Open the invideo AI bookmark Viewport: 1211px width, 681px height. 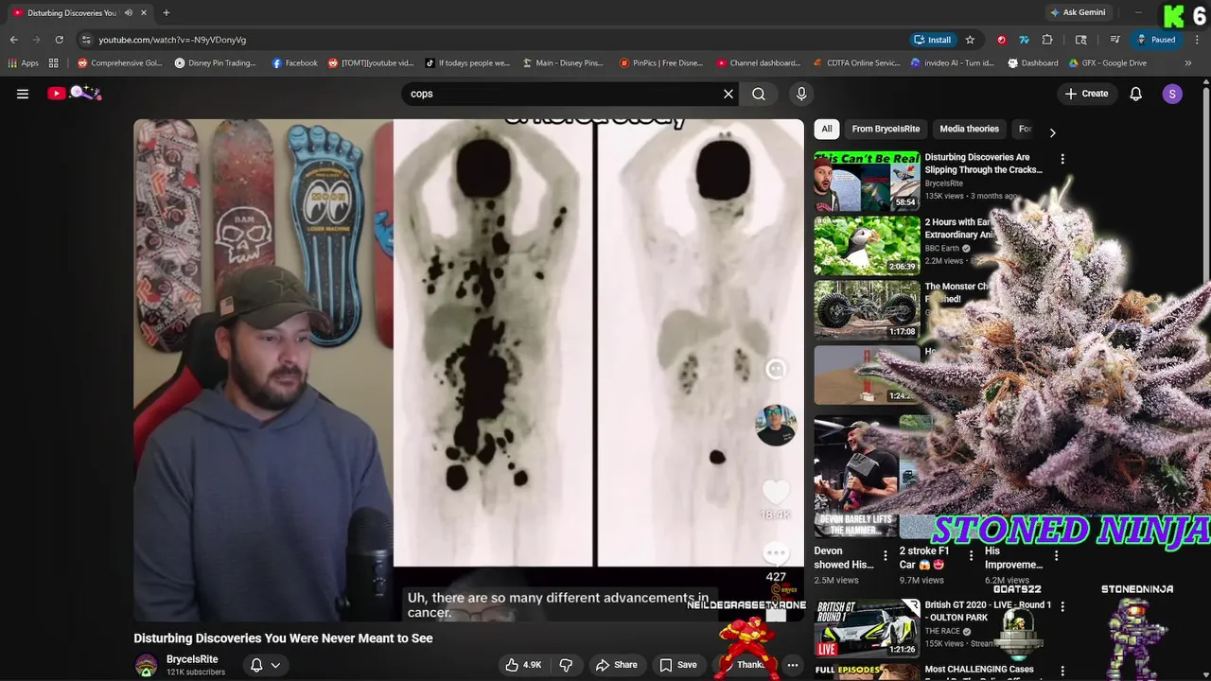(953, 63)
